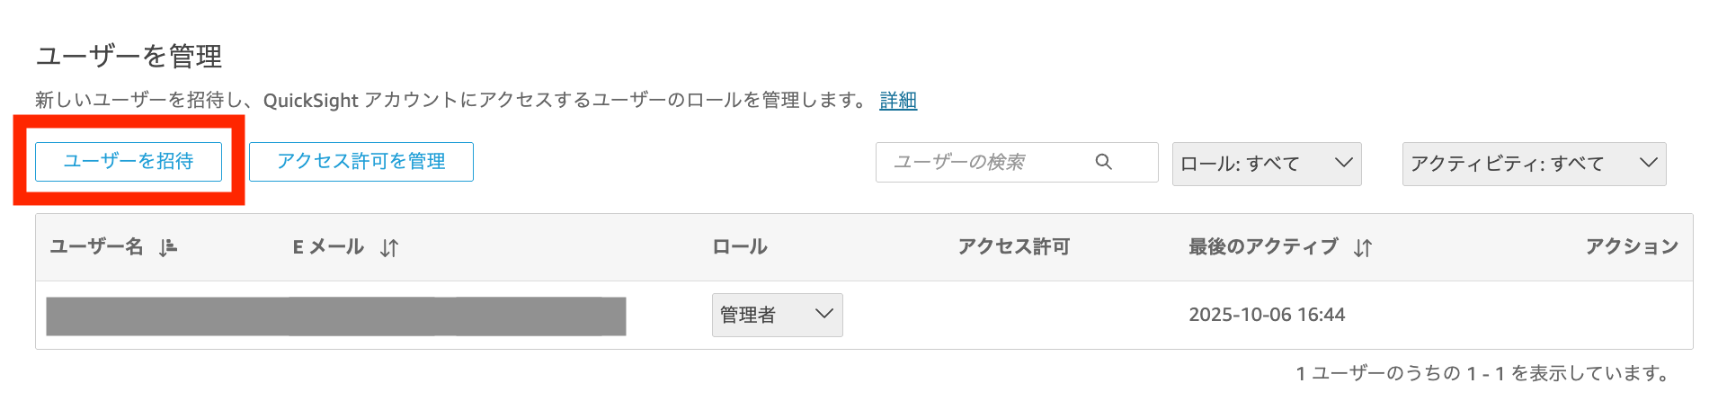Open アクセス許可を管理 settings
Image resolution: width=1709 pixels, height=419 pixels.
(x=360, y=162)
